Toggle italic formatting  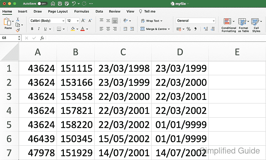pos(39,29)
